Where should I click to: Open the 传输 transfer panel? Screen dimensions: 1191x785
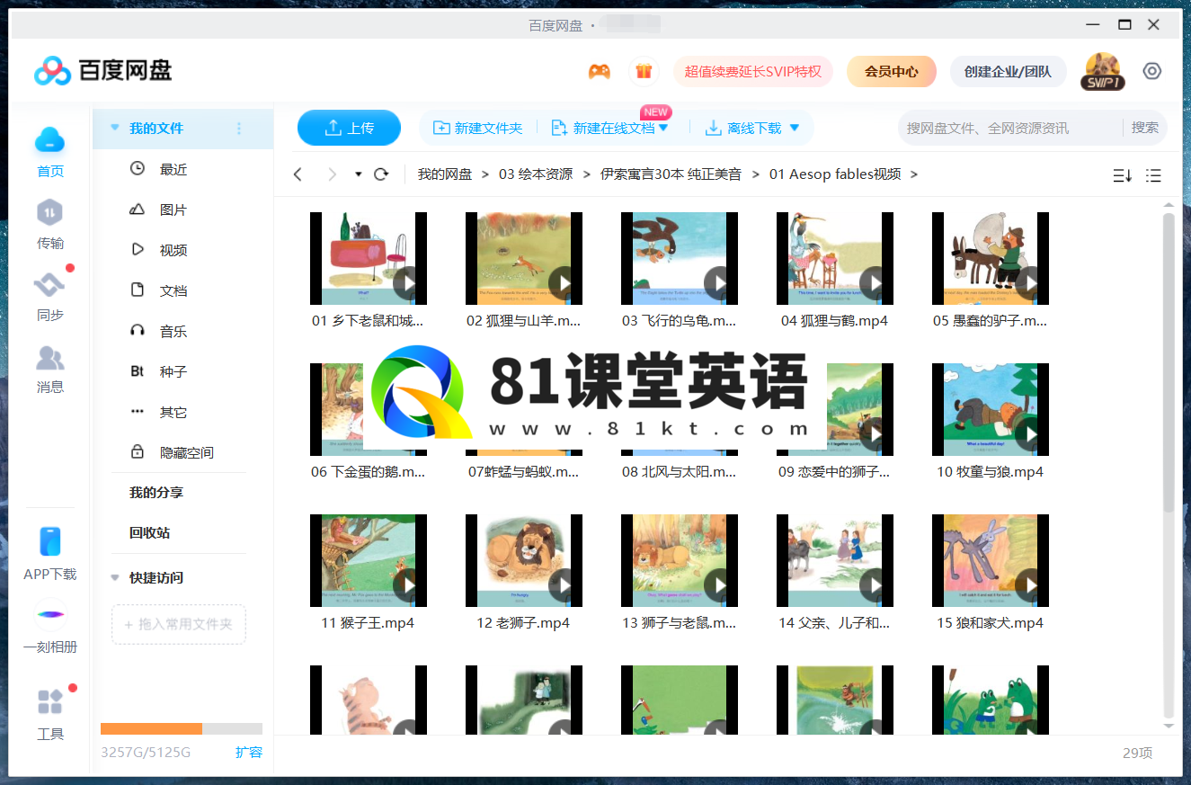(49, 213)
